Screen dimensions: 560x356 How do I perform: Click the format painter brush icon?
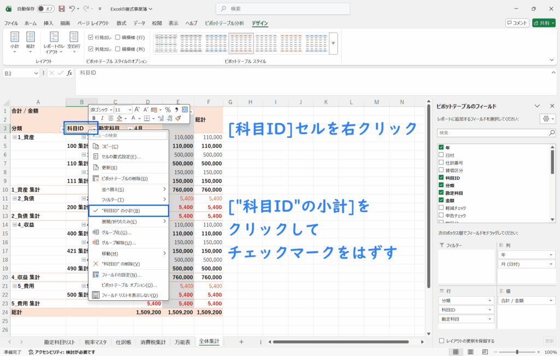(x=178, y=118)
